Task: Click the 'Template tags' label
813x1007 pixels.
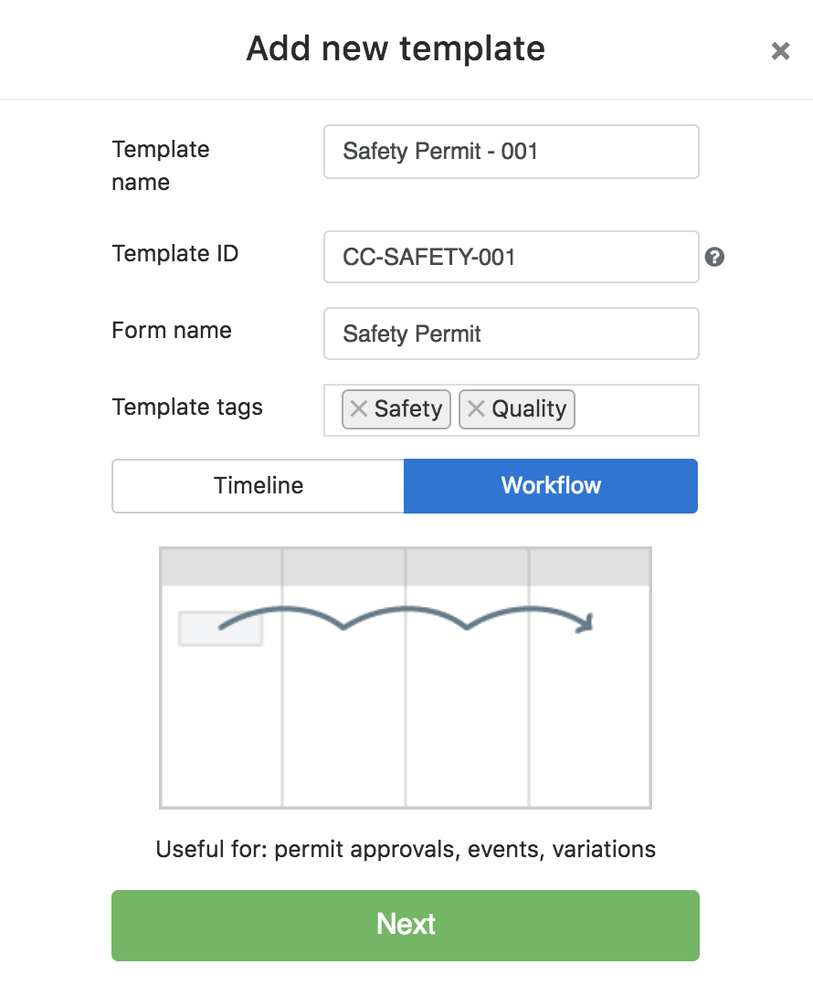Action: [187, 408]
